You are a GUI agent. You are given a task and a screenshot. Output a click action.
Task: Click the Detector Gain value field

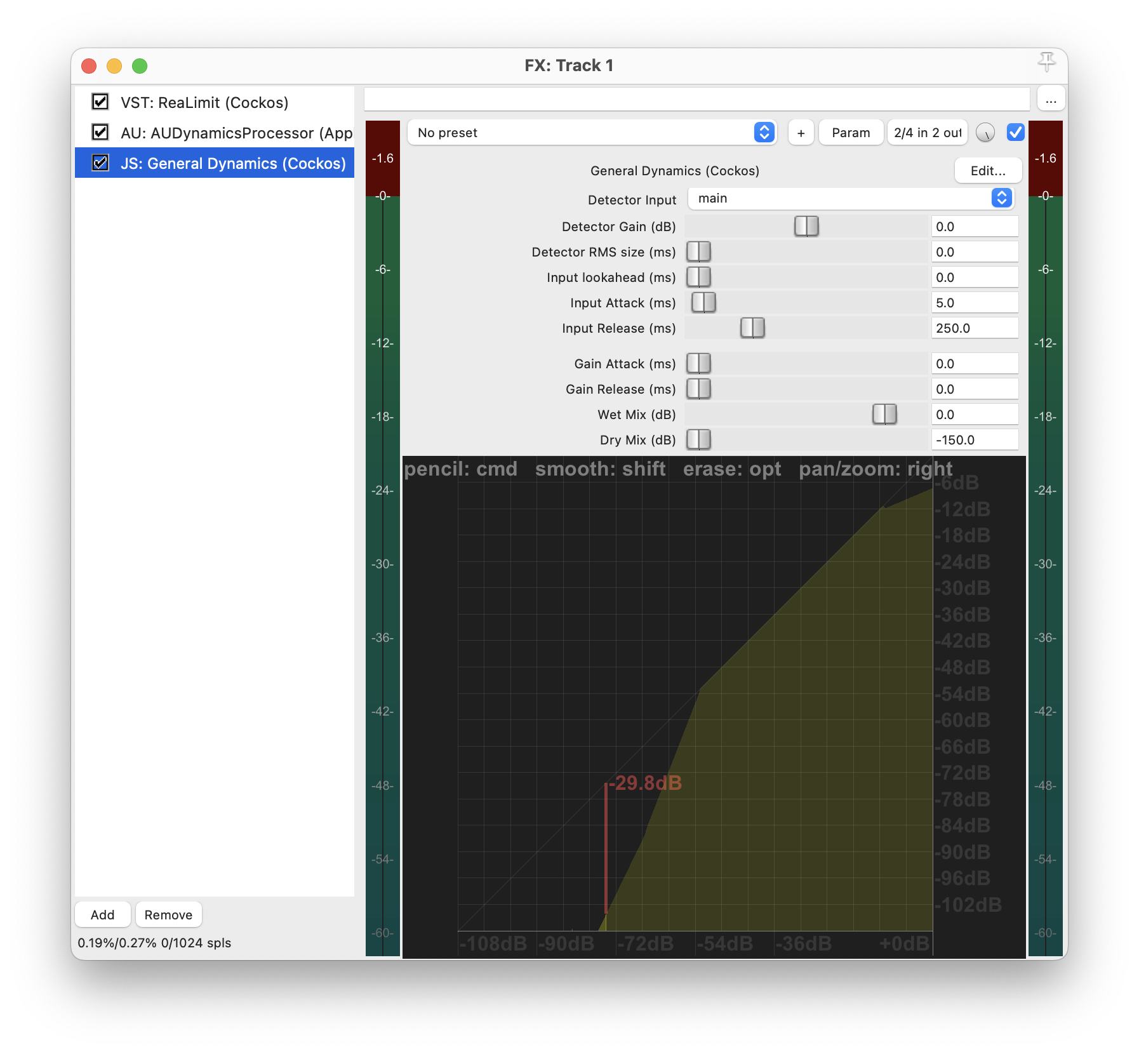pos(975,227)
